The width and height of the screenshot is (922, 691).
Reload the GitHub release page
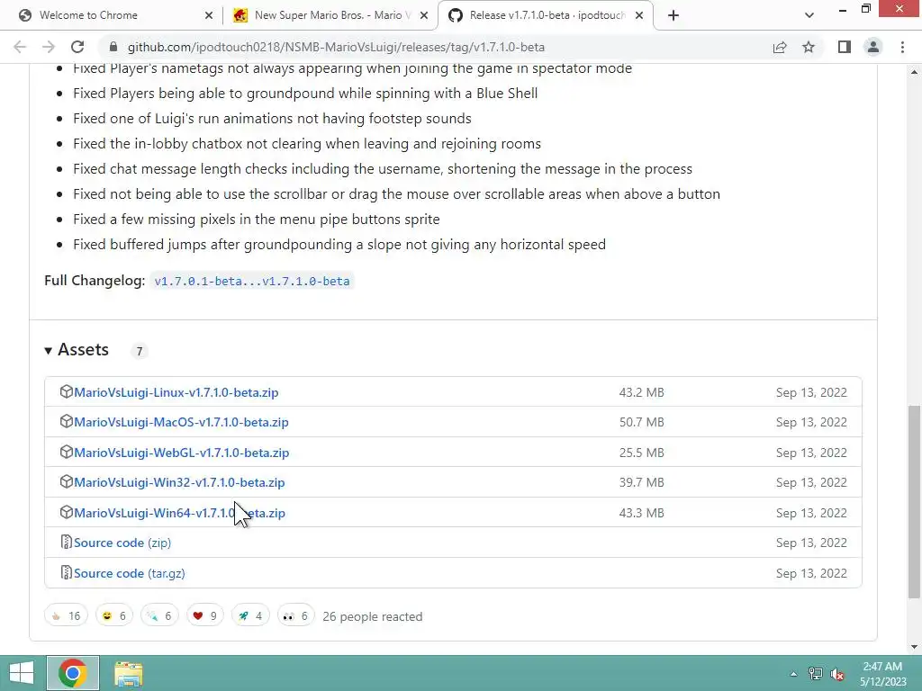[x=77, y=47]
